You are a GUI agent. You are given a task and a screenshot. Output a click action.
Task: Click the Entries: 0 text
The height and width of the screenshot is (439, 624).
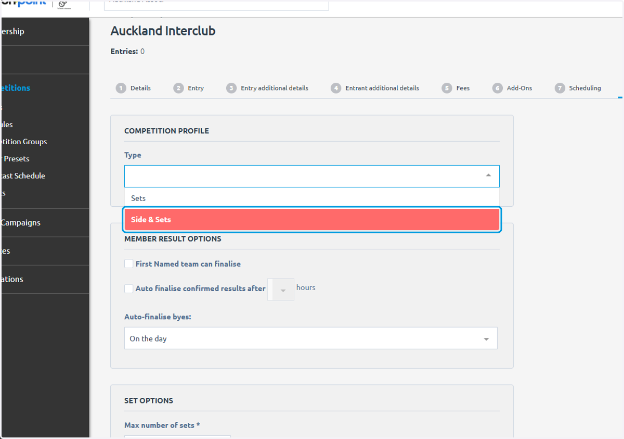(x=127, y=52)
